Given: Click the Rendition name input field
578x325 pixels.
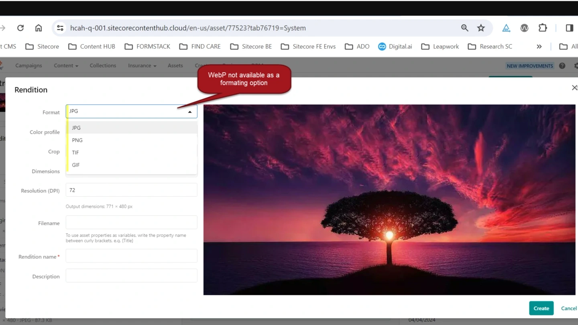Looking at the screenshot, I should [x=131, y=256].
